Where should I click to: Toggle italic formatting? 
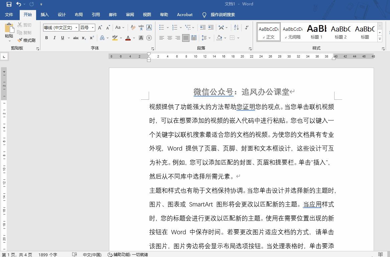(54, 38)
